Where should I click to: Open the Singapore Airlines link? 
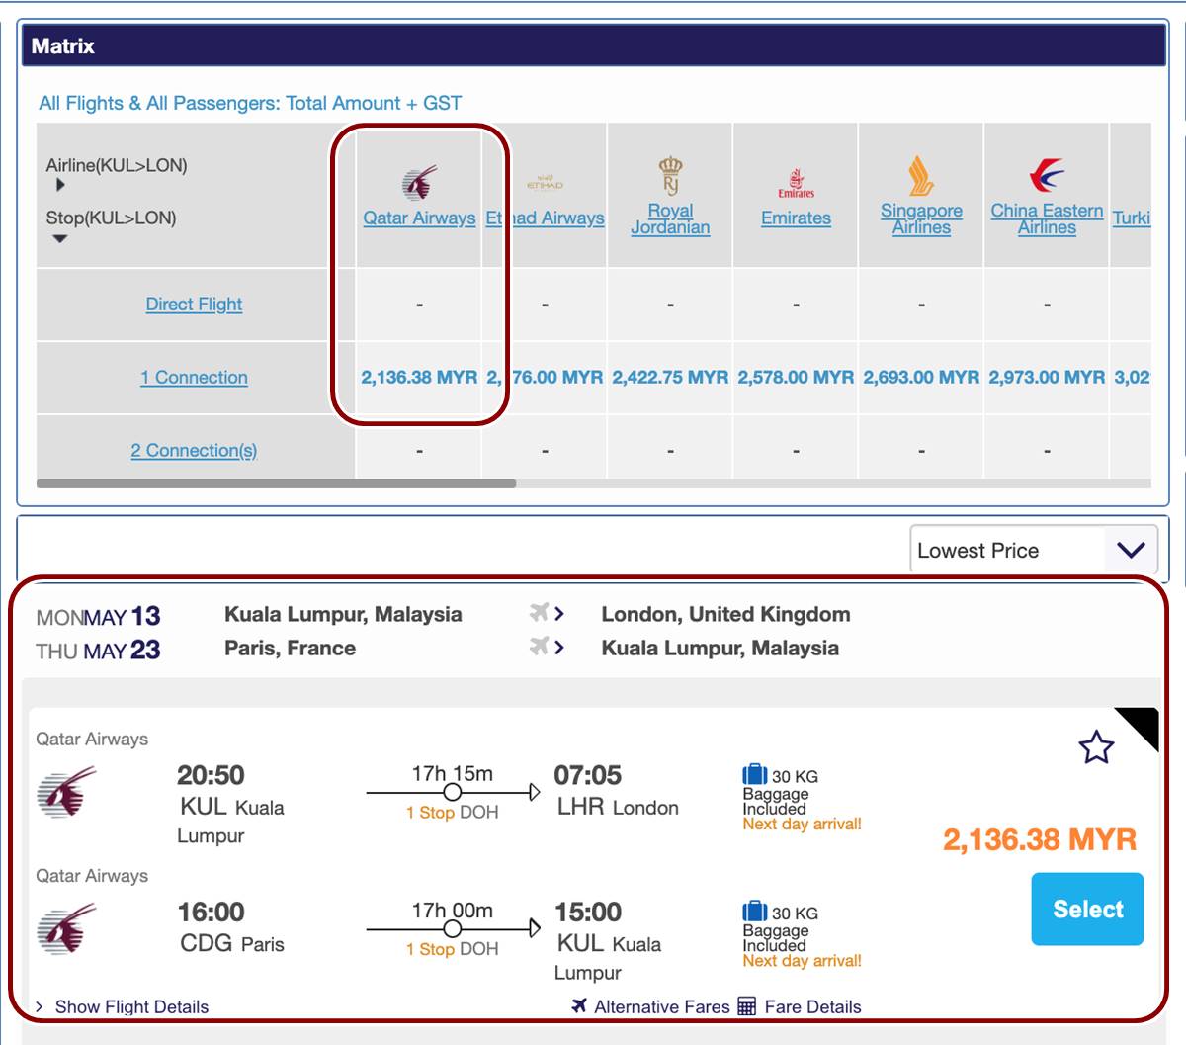(921, 218)
